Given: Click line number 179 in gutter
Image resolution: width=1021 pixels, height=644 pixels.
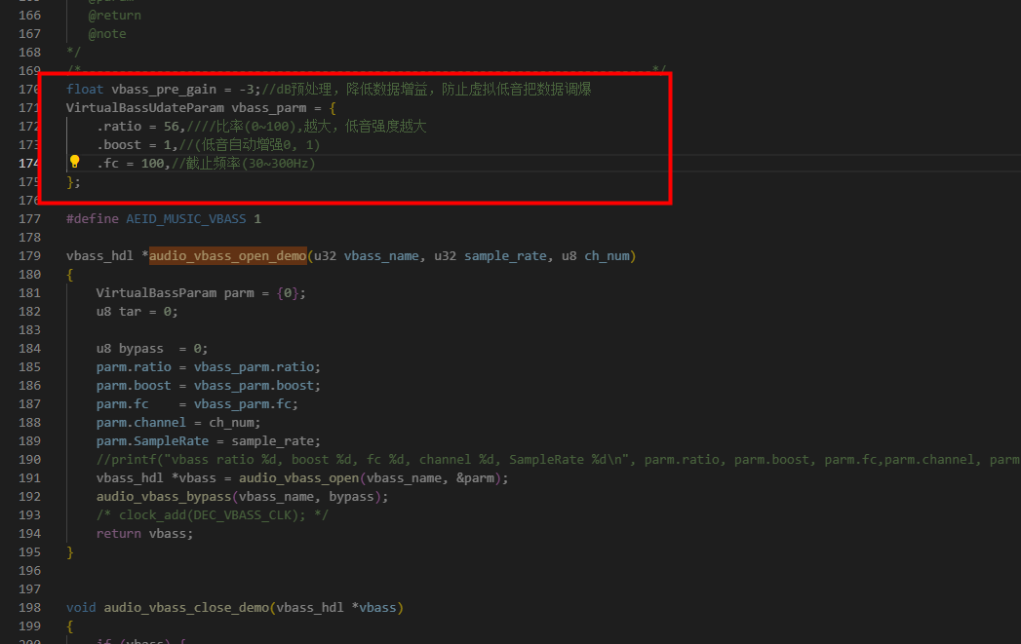Looking at the screenshot, I should [29, 255].
